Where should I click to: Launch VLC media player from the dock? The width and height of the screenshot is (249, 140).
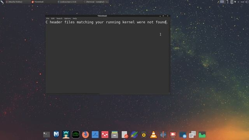[153, 135]
